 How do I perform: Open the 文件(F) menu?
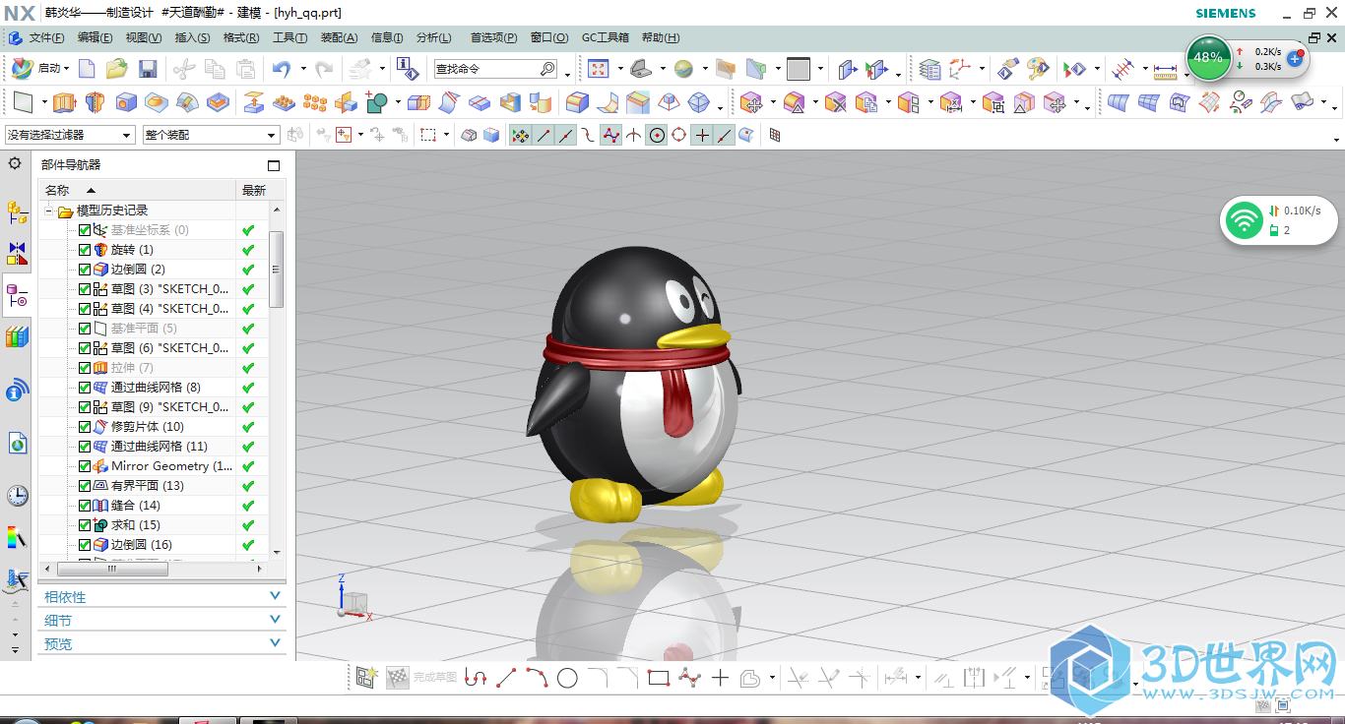pos(46,38)
